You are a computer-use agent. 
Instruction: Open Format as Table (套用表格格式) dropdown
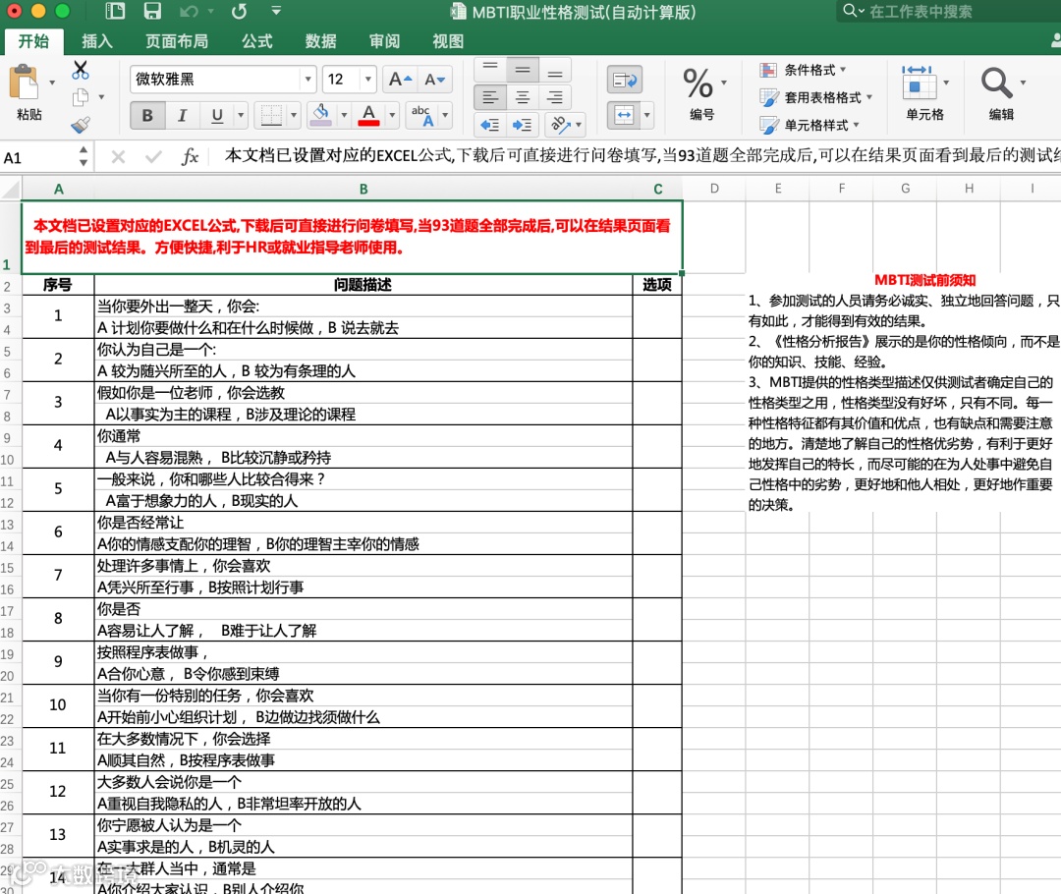point(816,97)
